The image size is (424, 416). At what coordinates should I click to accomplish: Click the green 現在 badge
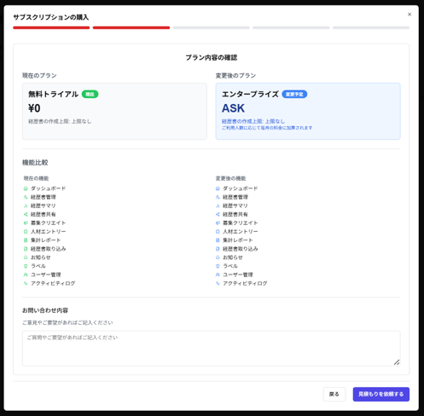[90, 94]
